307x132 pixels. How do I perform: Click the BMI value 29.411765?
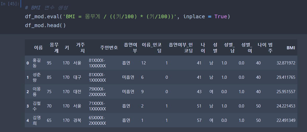286,77
